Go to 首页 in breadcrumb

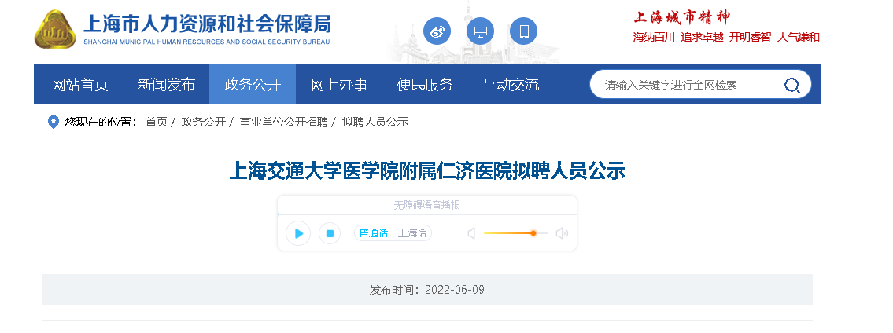pyautogui.click(x=157, y=123)
